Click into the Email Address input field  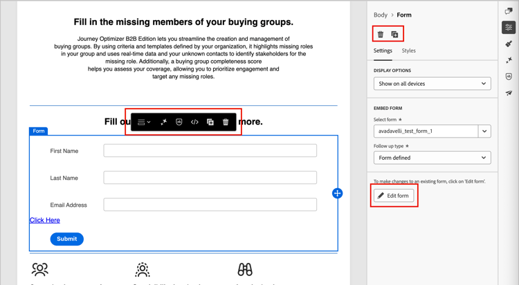(x=210, y=205)
